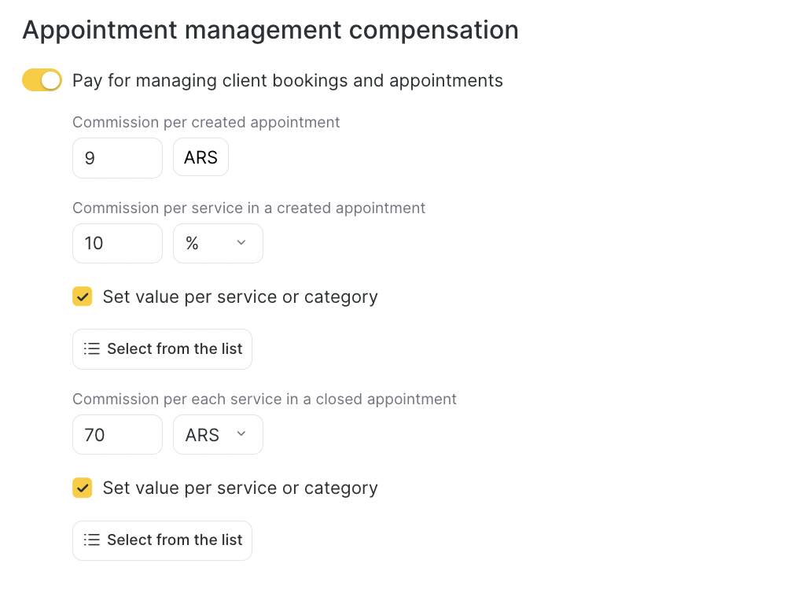802x593 pixels.
Task: Click list icon in second 'Select from the list'
Action: tap(92, 540)
